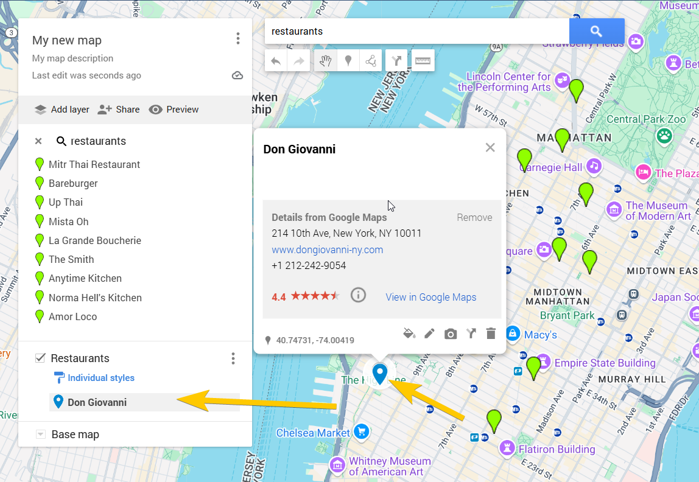
Task: Add a photo to Don Giovanni via camera icon
Action: tap(450, 333)
